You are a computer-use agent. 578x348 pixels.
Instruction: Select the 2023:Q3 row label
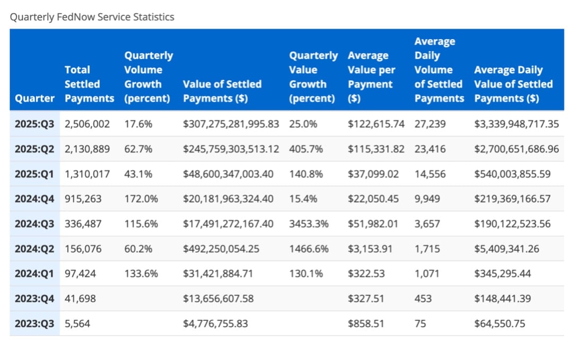point(34,323)
